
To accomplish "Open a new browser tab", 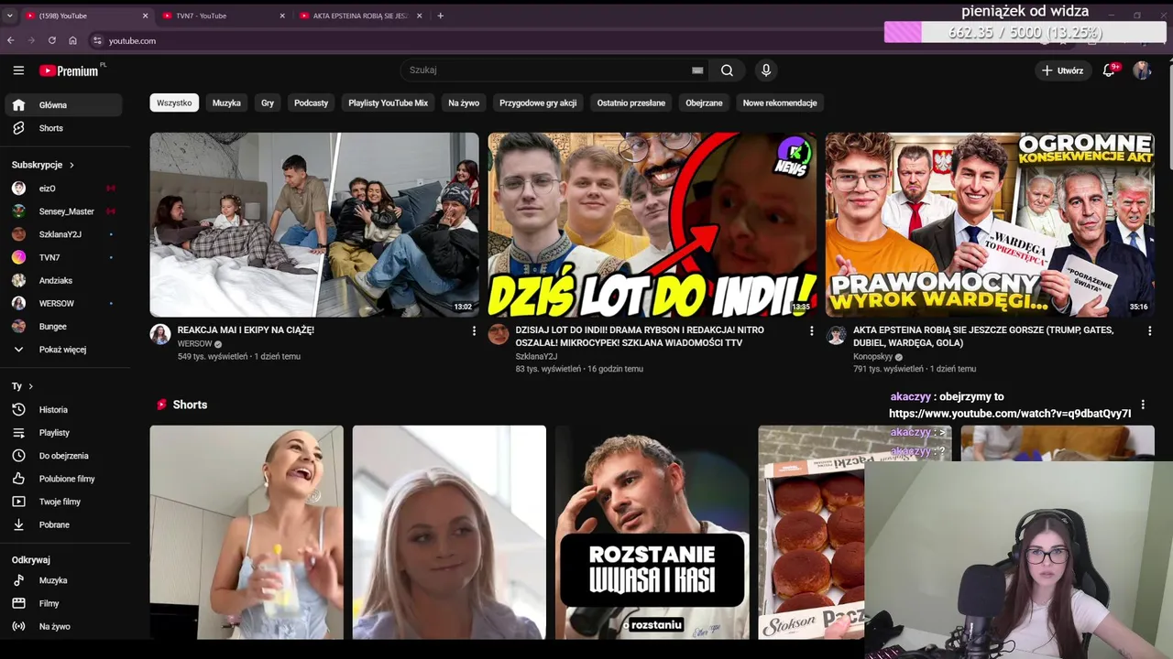I will click(440, 16).
